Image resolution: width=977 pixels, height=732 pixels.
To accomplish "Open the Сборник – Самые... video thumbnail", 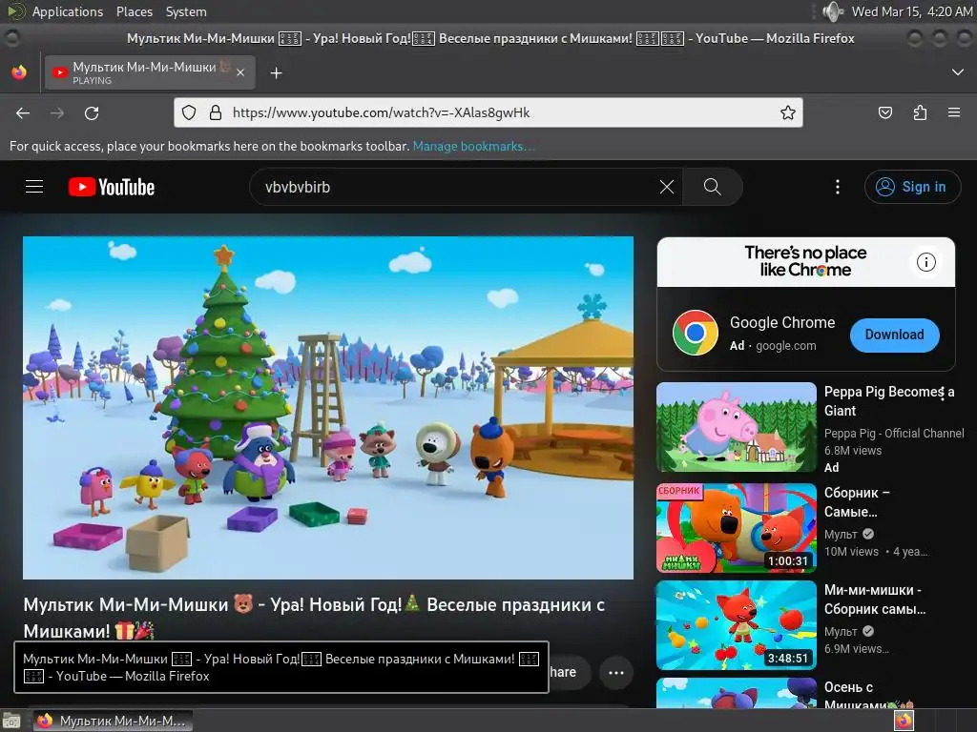I will (736, 528).
